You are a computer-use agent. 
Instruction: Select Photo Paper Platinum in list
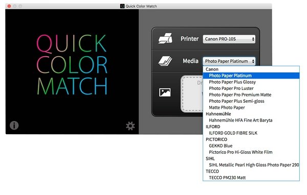[251, 76]
